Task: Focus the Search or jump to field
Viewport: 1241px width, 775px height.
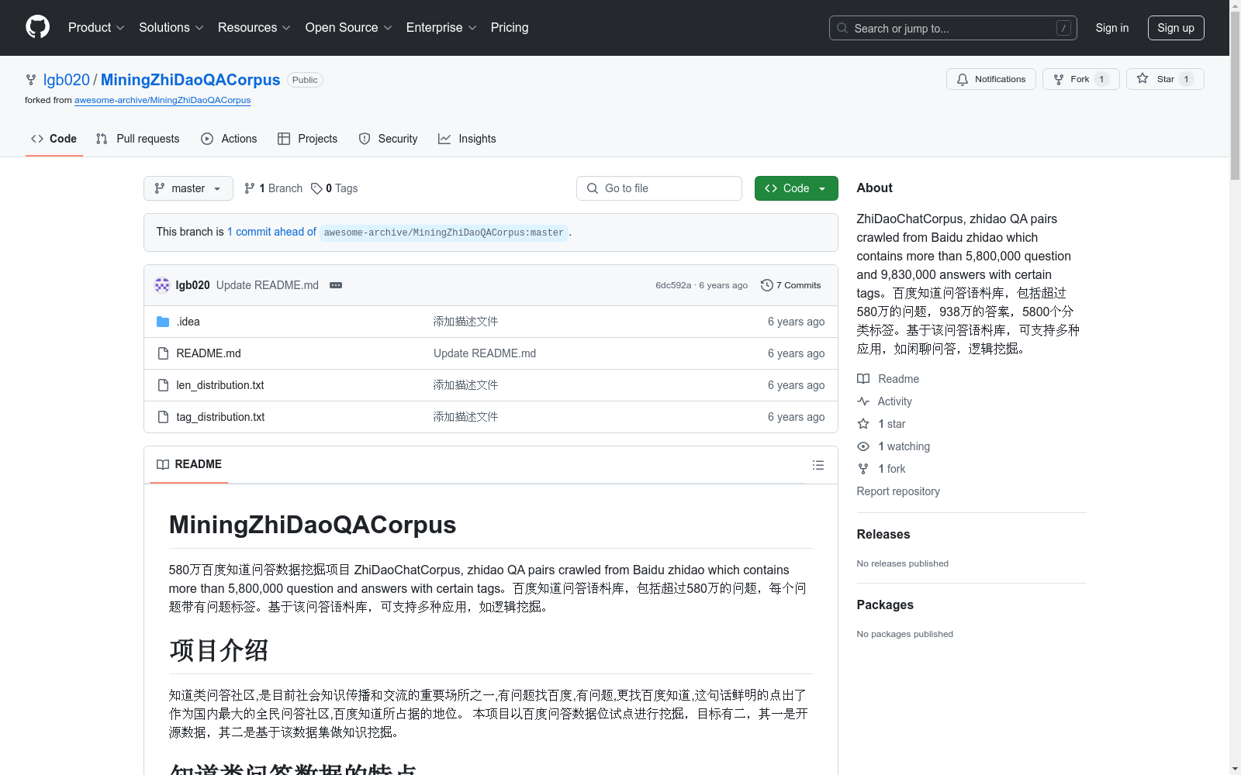Action: coord(952,28)
